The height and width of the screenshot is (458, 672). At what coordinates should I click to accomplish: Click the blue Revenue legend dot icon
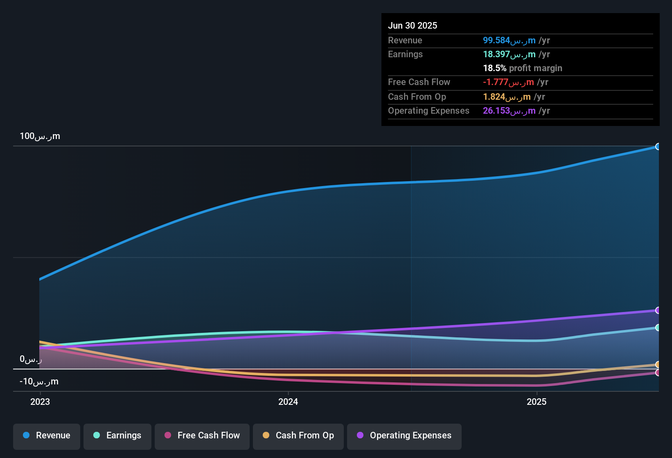pyautogui.click(x=26, y=436)
